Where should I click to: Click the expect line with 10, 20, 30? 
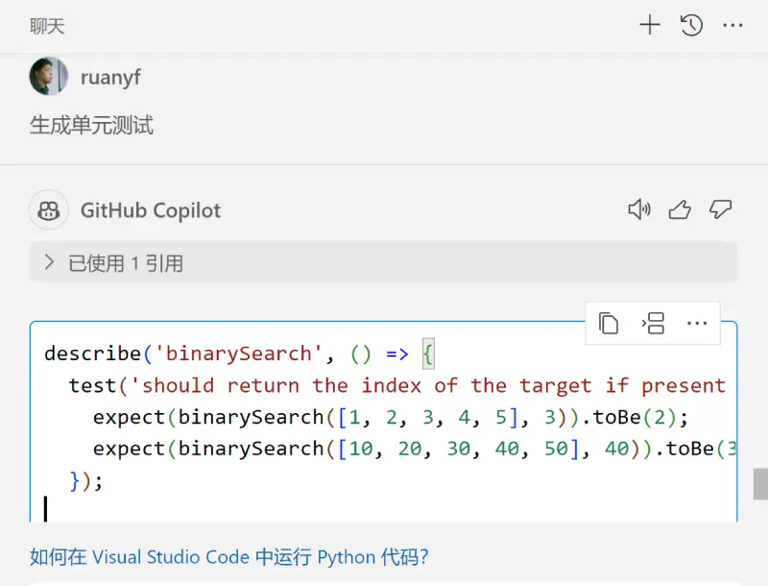[x=415, y=449]
